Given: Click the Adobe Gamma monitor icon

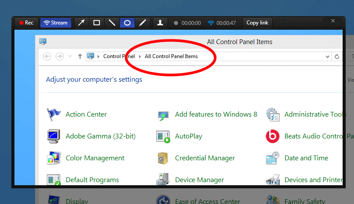Looking at the screenshot, I should [53, 136].
